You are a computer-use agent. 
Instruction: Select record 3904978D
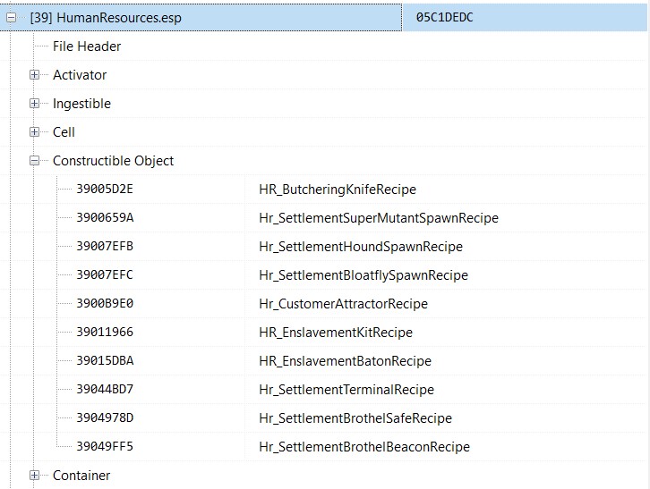tap(105, 417)
